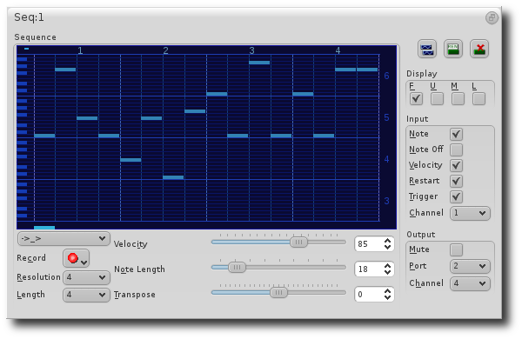
Task: Expand the loop mode ->_> dropdown
Action: pyautogui.click(x=64, y=239)
